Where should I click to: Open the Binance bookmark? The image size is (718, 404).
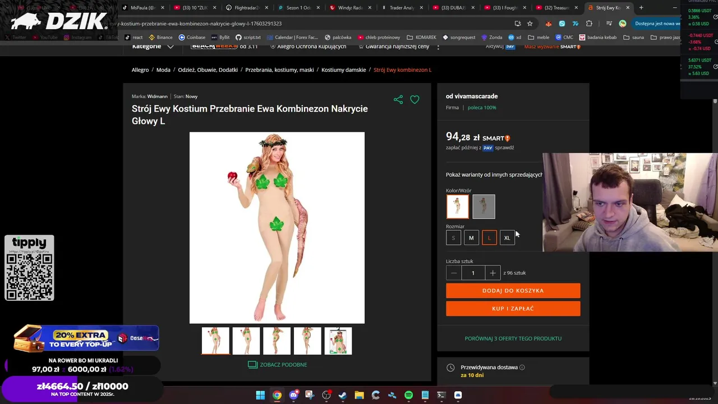point(160,38)
